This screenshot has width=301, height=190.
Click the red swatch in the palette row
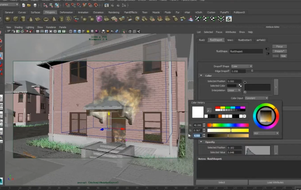(x=218, y=107)
